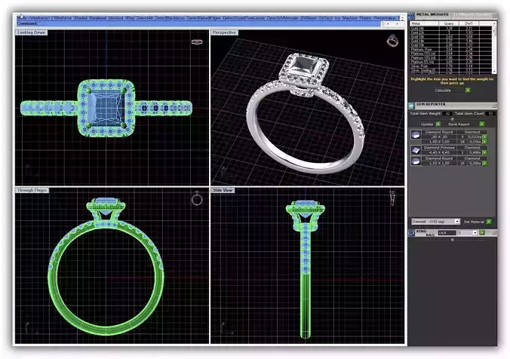Image resolution: width=510 pixels, height=359 pixels.
Task: Open the Diamond material dropdown
Action: point(457,222)
